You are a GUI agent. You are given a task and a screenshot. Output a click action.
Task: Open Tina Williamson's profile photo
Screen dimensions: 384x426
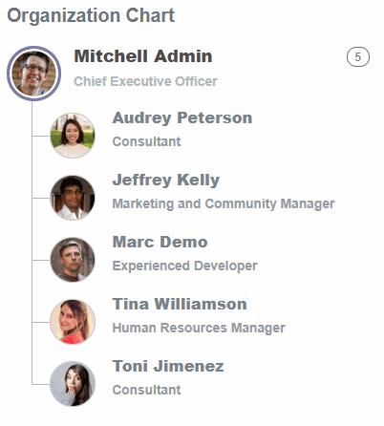(x=73, y=322)
